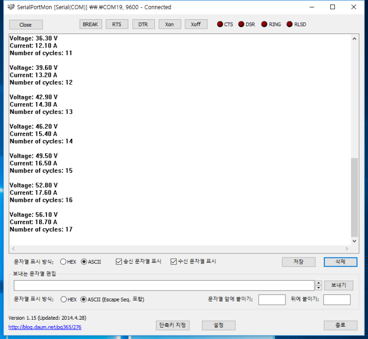Screen dimensions: 368x339
Task: Click the line 'Voltage: 42.90 V'
Action: (x=34, y=97)
